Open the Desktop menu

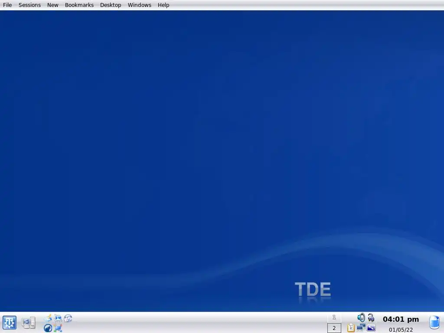click(x=111, y=5)
